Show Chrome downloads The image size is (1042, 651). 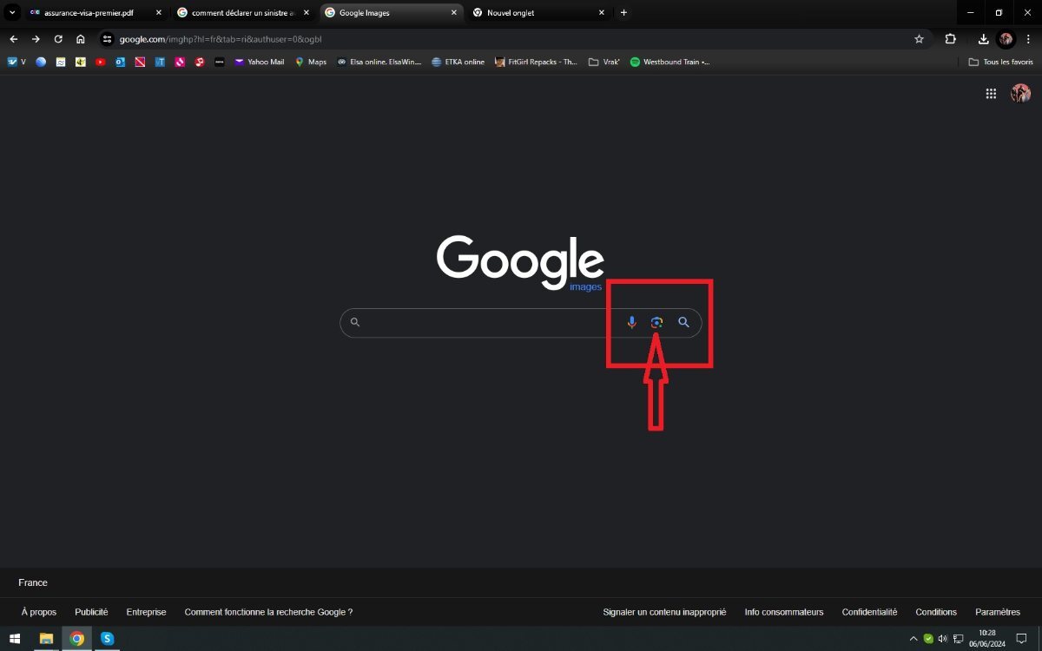point(983,39)
